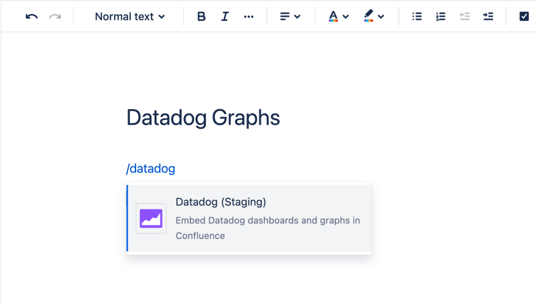Click the outdent icon
This screenshot has height=305, width=536.
click(x=465, y=17)
